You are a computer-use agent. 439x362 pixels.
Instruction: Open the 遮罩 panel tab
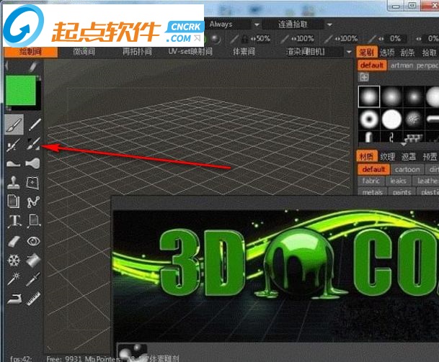(x=409, y=157)
